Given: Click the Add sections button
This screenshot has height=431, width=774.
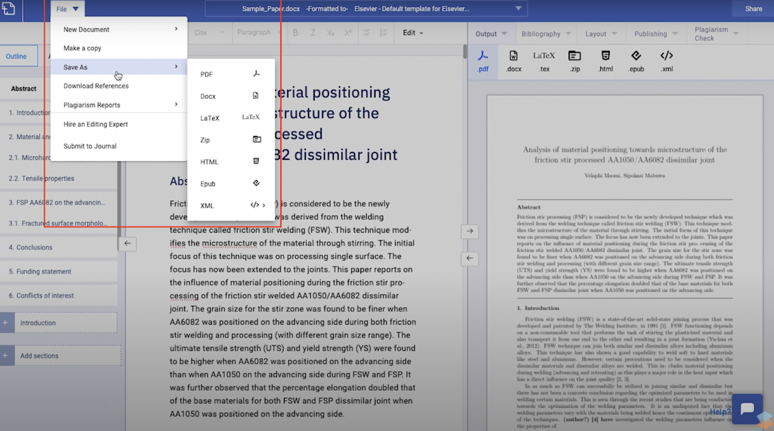Looking at the screenshot, I should [61, 356].
